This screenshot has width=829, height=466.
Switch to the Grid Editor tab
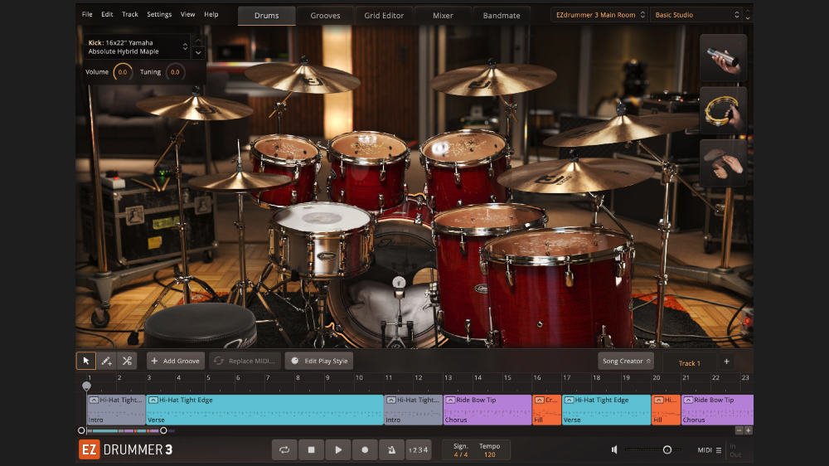(x=384, y=15)
